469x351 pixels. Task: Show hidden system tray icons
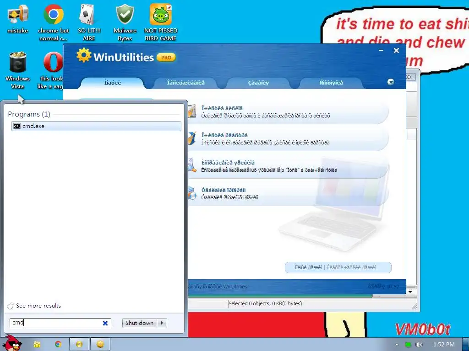tap(397, 345)
